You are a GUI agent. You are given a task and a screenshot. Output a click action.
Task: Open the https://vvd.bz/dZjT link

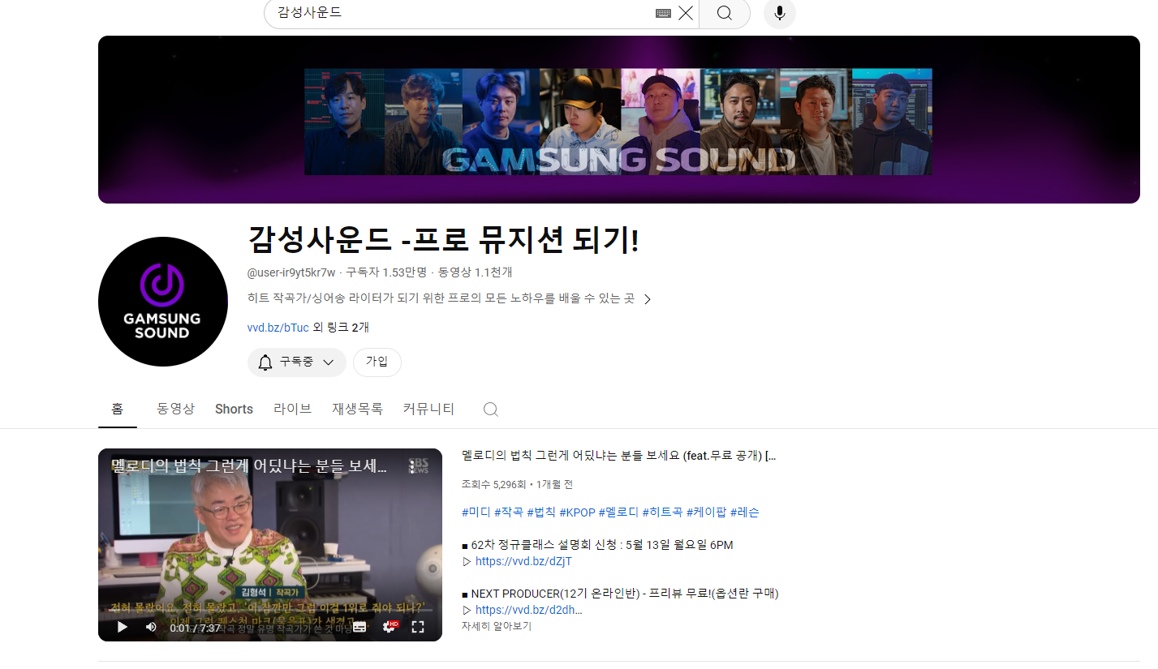tap(523, 561)
